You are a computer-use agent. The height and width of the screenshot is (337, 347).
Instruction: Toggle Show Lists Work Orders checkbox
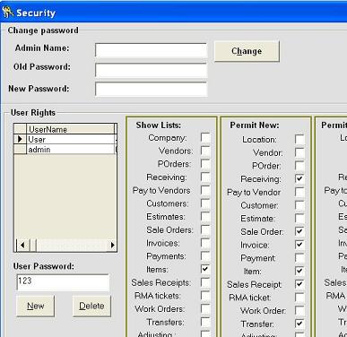(x=205, y=309)
